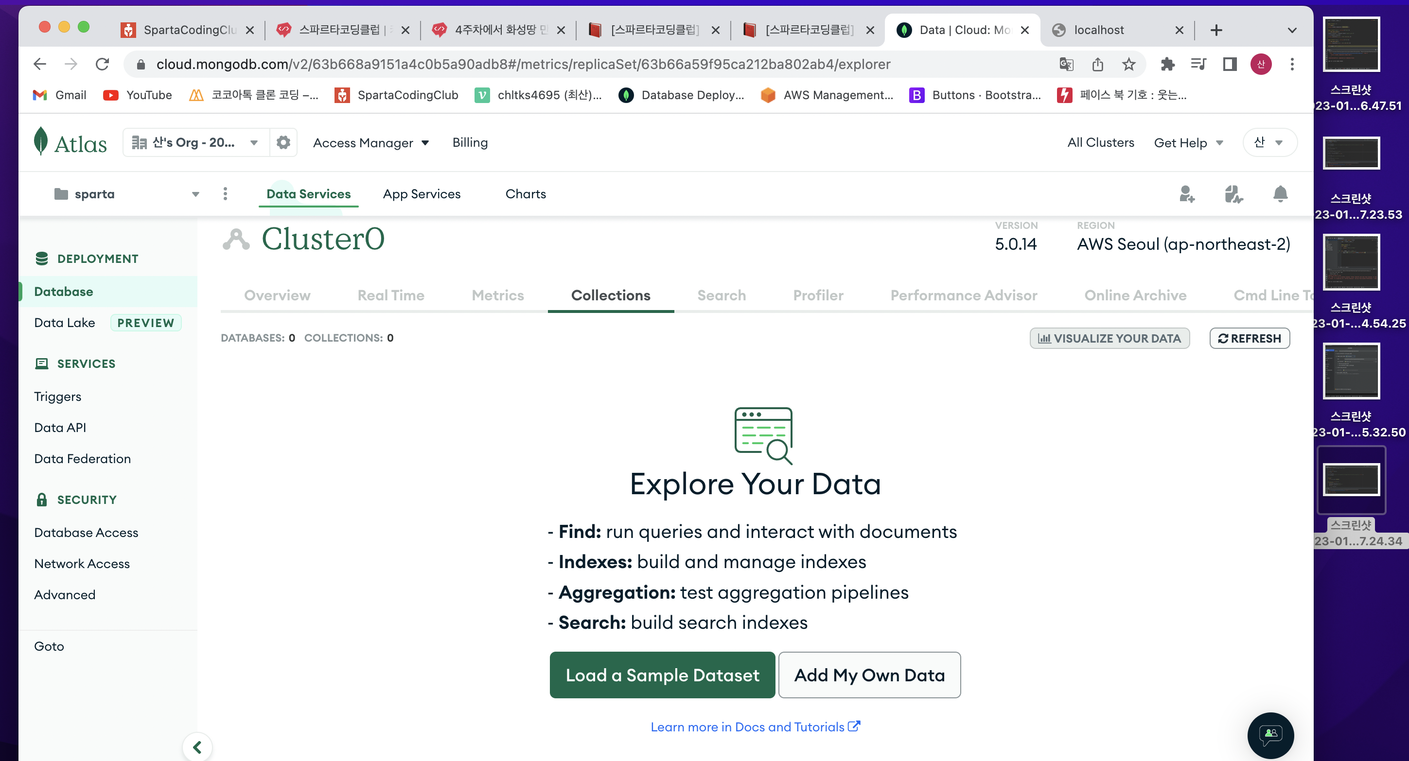Open the alerts bell icon
Image resolution: width=1409 pixels, height=761 pixels.
tap(1280, 193)
